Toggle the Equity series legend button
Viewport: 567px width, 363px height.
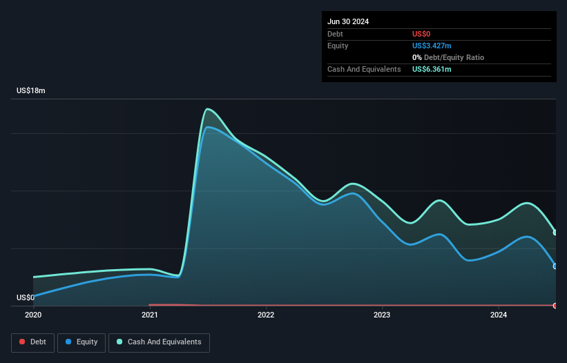pyautogui.click(x=81, y=342)
